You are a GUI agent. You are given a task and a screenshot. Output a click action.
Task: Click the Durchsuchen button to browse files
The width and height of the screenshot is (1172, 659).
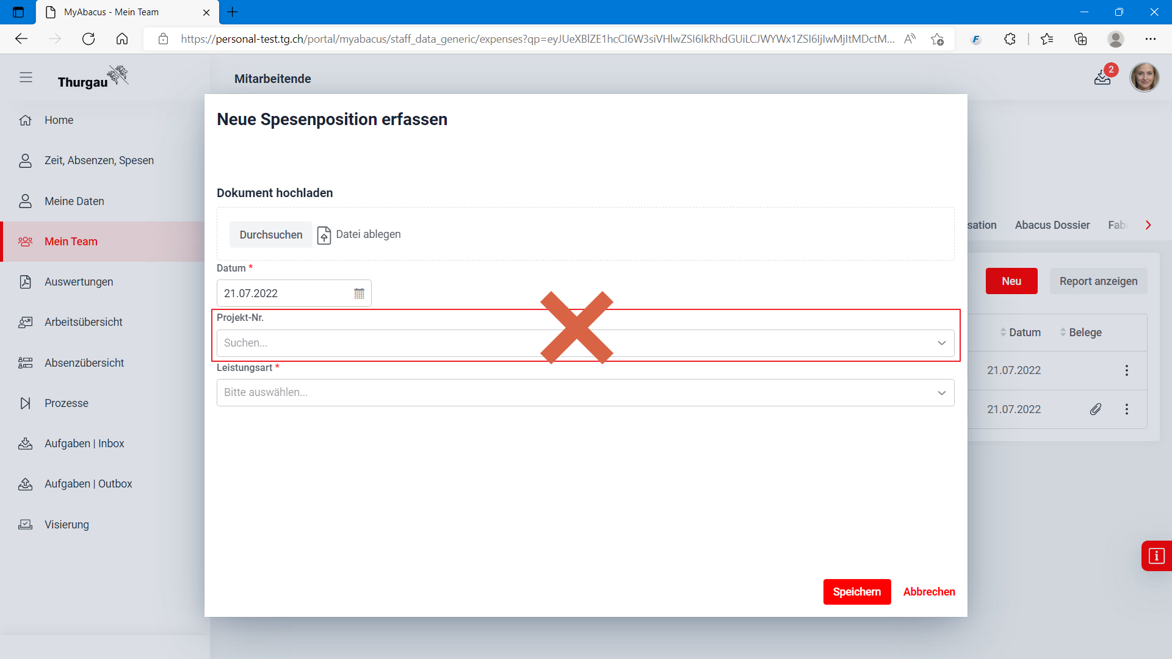pos(271,235)
